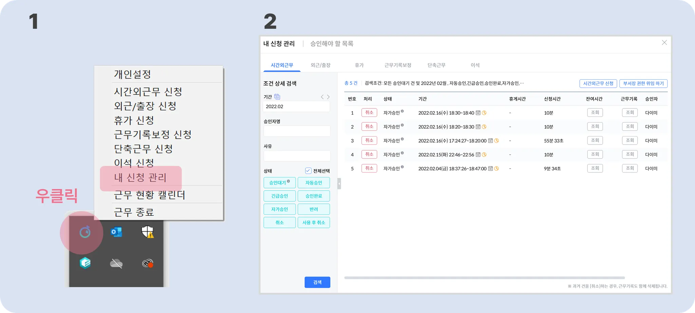Viewport: 695px width, 313px height.
Task: Click info icon beside 자가승인 in row 5
Action: 402,167
